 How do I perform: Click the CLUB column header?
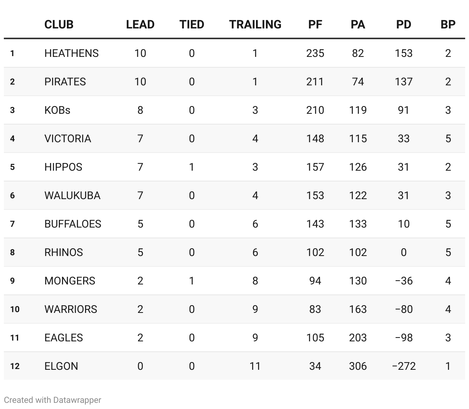coord(59,25)
